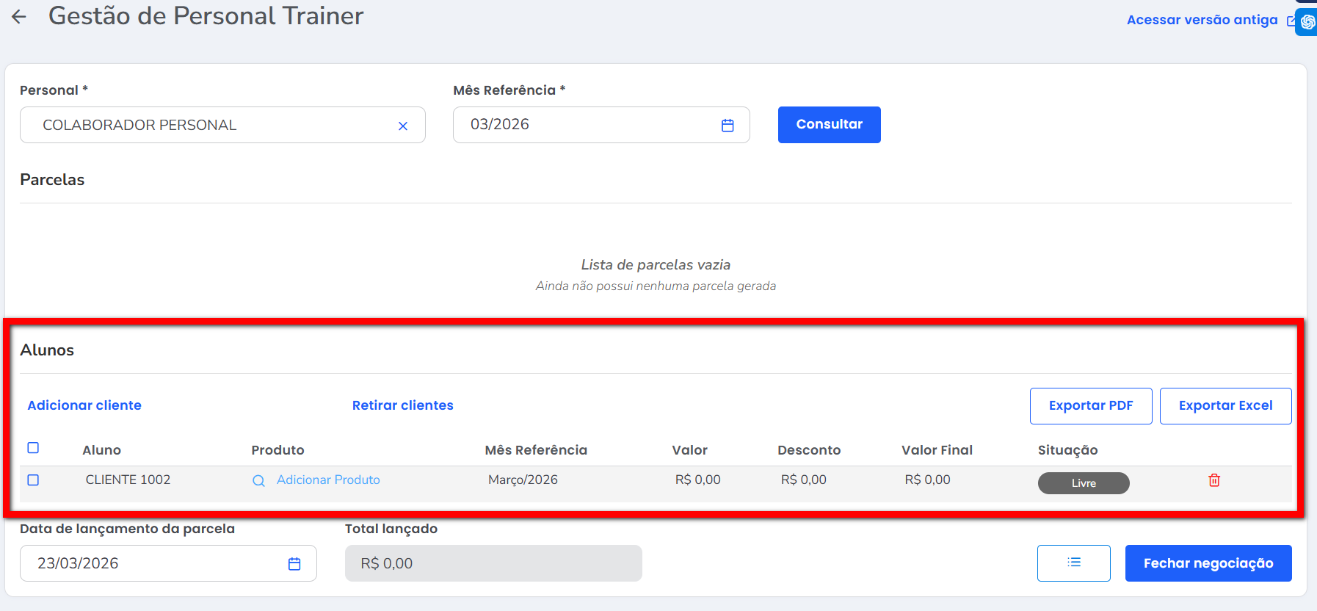
Task: Click the Mês Referência 03/2026 field
Action: click(587, 126)
